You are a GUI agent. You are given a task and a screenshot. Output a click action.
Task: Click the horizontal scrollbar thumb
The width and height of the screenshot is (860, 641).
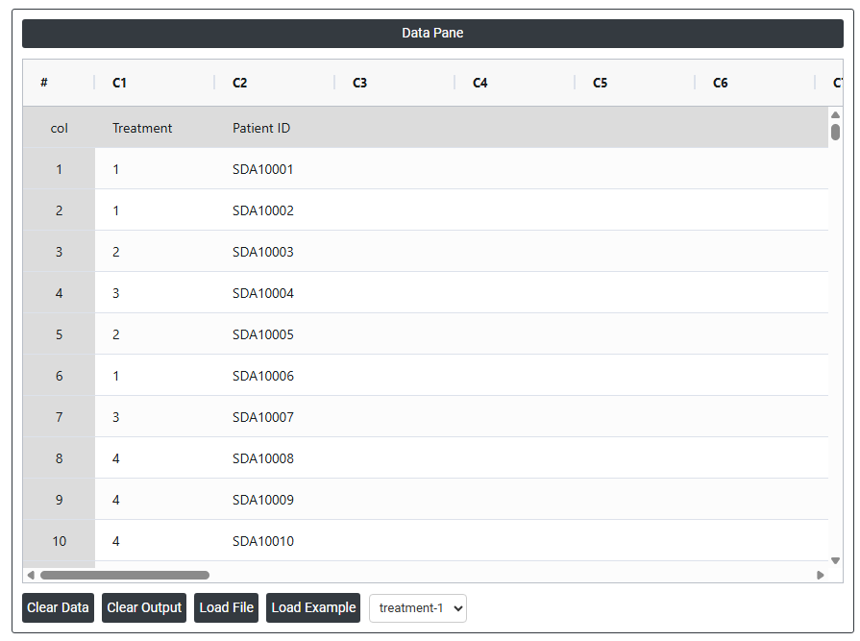click(124, 575)
